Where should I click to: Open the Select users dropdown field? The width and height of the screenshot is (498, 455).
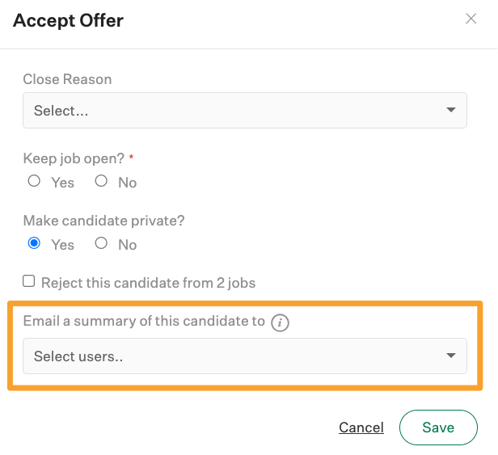pos(244,356)
